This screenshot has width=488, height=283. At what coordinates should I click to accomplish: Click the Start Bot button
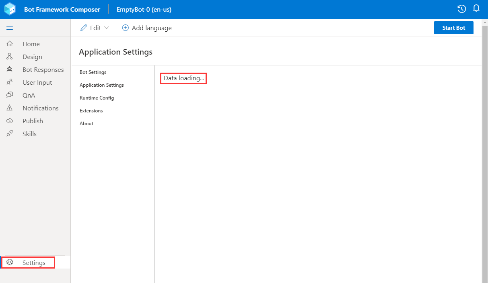pos(454,28)
